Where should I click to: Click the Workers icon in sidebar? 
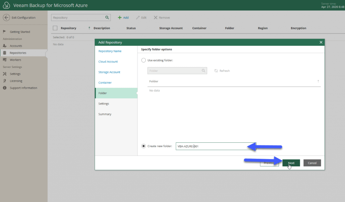[5, 60]
